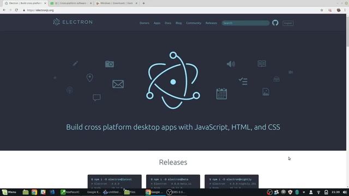The height and width of the screenshot is (196, 349).
Task: Click the address bar URL electronjs.org
Action: click(40, 10)
